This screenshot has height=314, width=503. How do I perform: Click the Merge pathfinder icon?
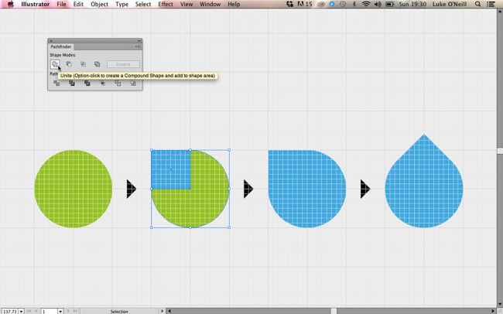pyautogui.click(x=87, y=84)
